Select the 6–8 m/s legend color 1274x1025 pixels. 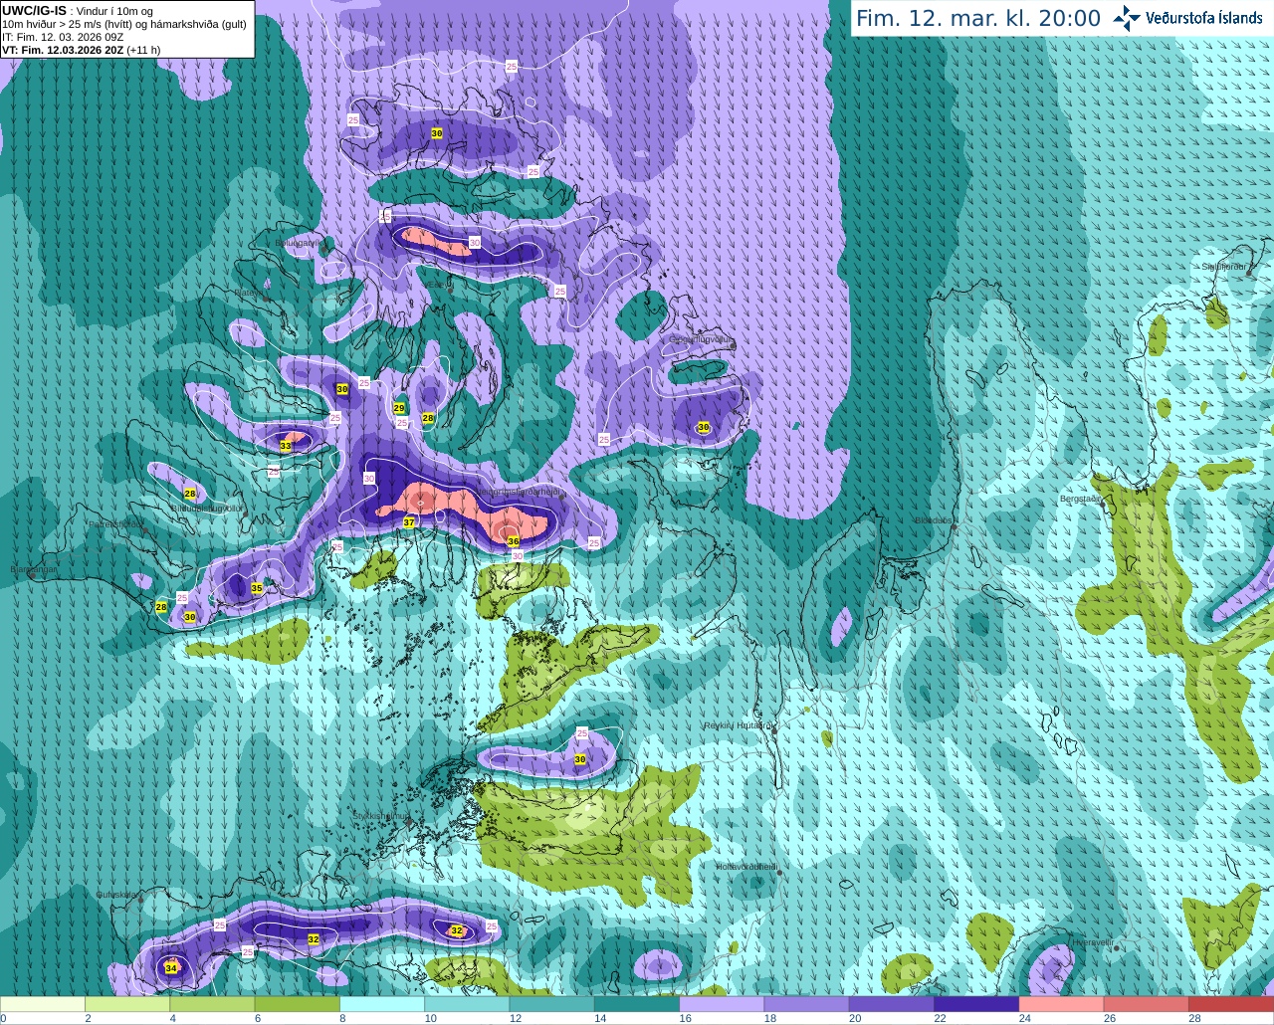pyautogui.click(x=298, y=1004)
